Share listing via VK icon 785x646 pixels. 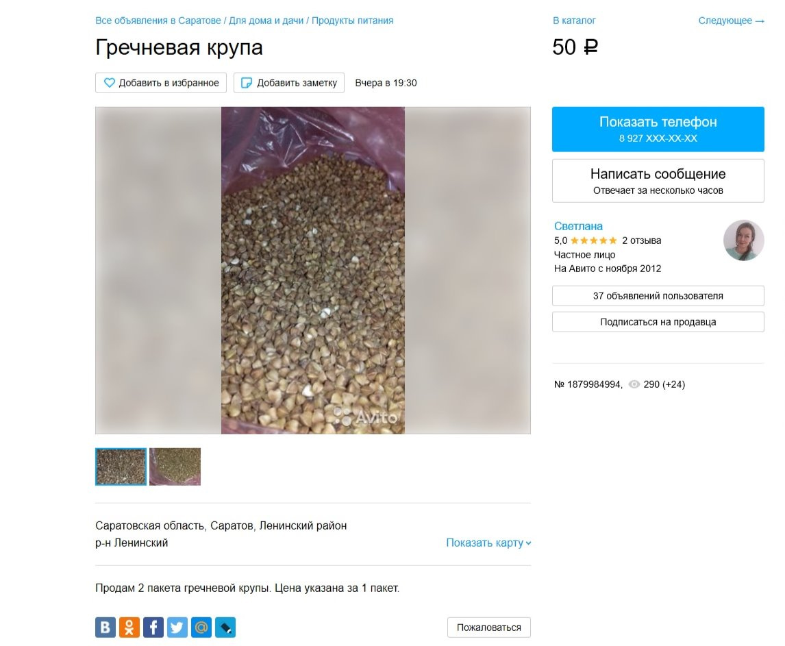click(x=105, y=627)
